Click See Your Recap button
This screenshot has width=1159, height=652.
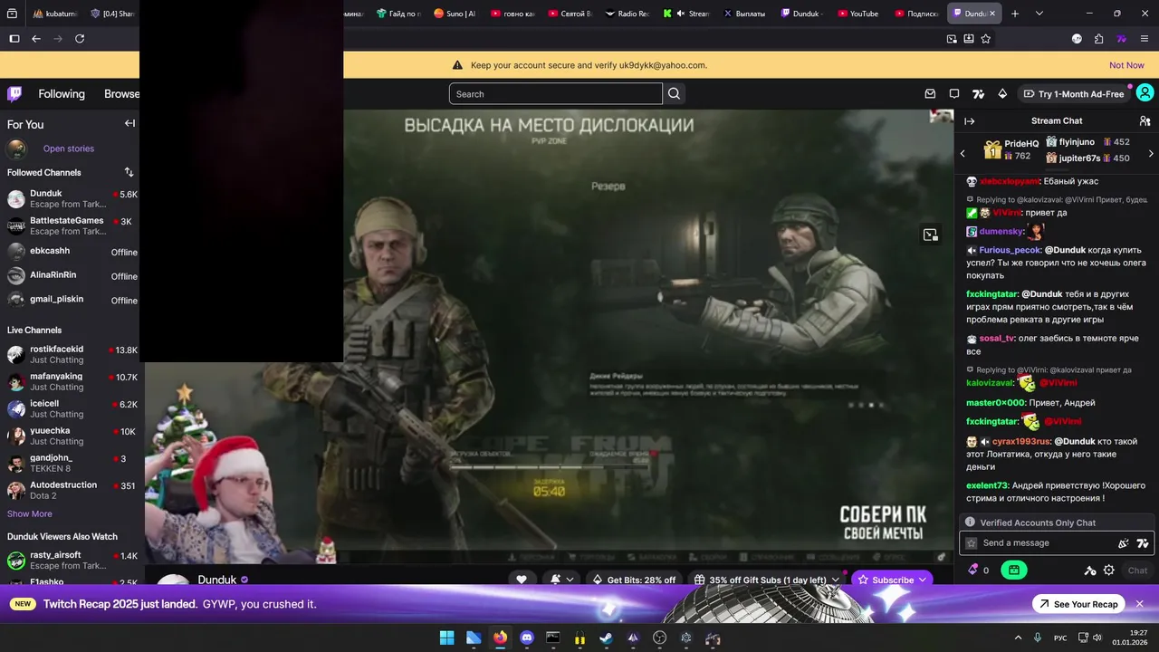coord(1078,604)
